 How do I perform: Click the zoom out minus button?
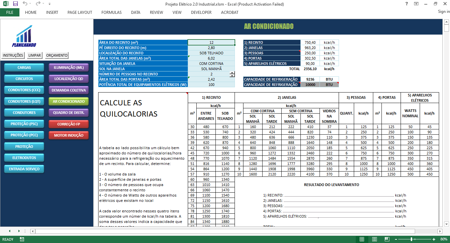click(x=396, y=239)
